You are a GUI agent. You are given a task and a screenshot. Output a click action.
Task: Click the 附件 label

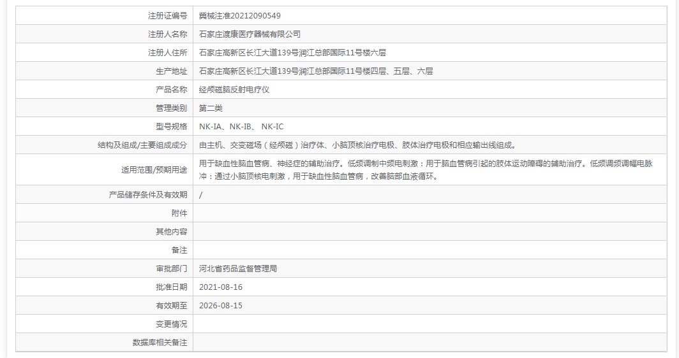(x=179, y=213)
